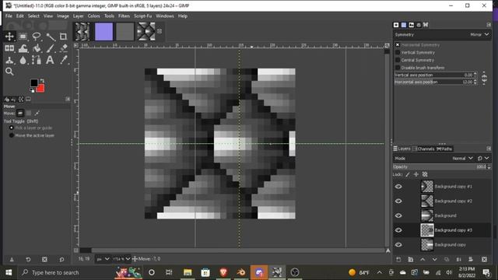Click the background red color swatch
Screen dimensions: 498x280
click(x=41, y=89)
